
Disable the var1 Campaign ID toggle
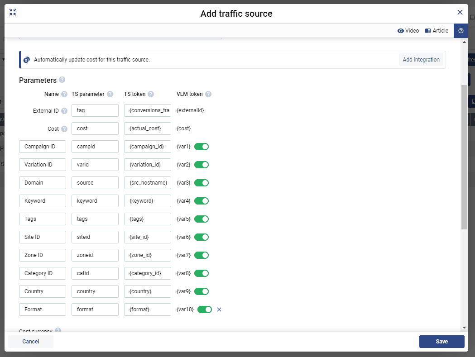pos(202,147)
